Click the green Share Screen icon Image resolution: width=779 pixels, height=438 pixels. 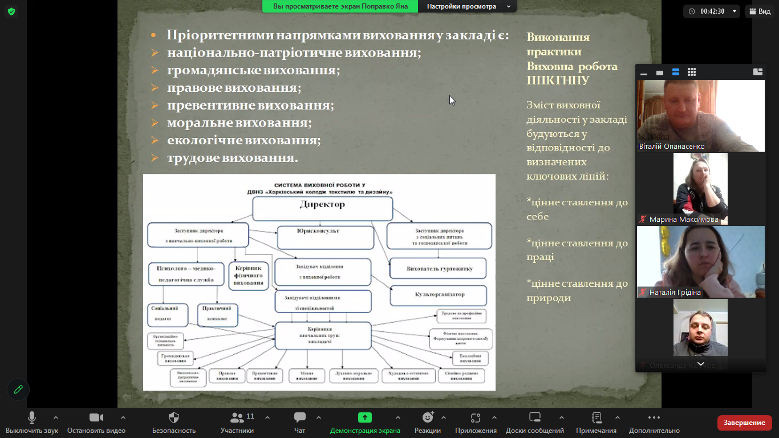point(365,417)
